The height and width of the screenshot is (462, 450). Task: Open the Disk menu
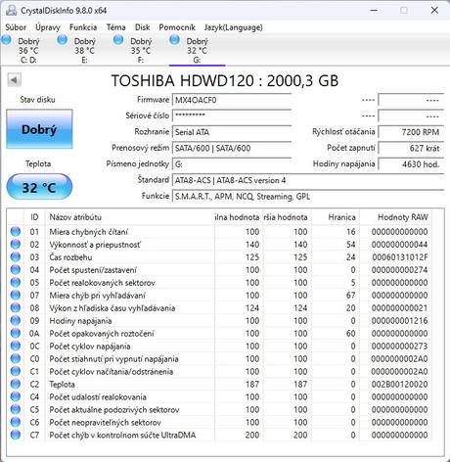(x=143, y=27)
